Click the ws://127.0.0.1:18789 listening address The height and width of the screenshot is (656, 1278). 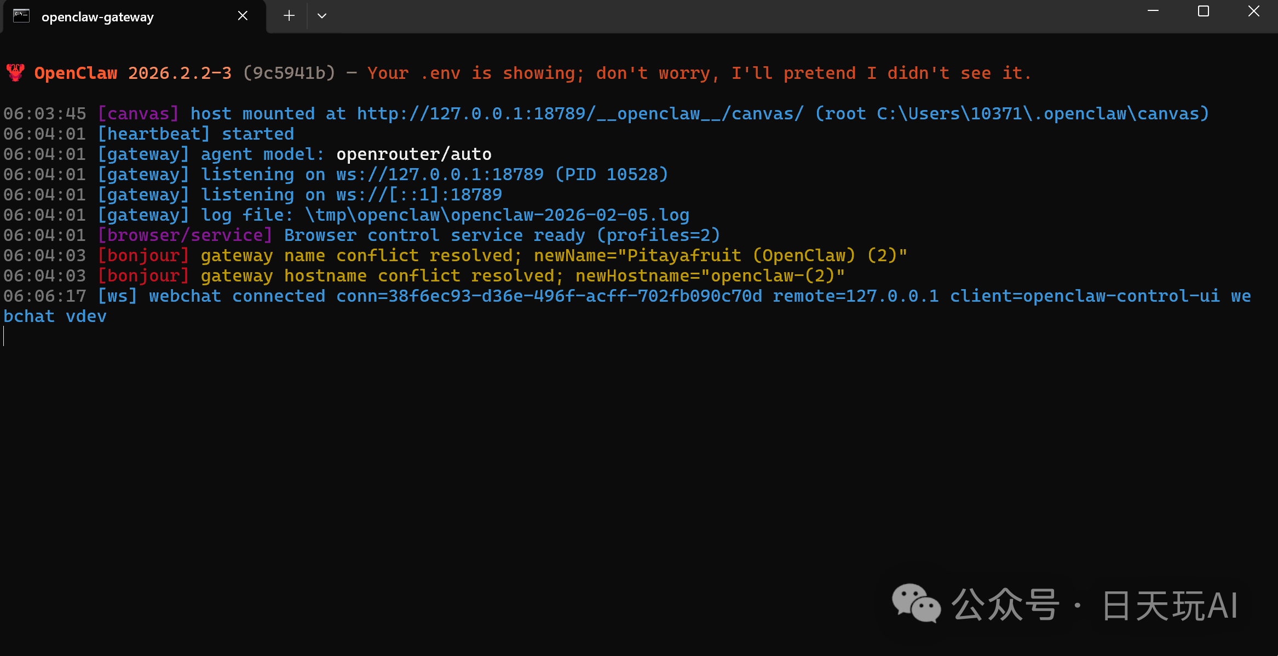(440, 175)
